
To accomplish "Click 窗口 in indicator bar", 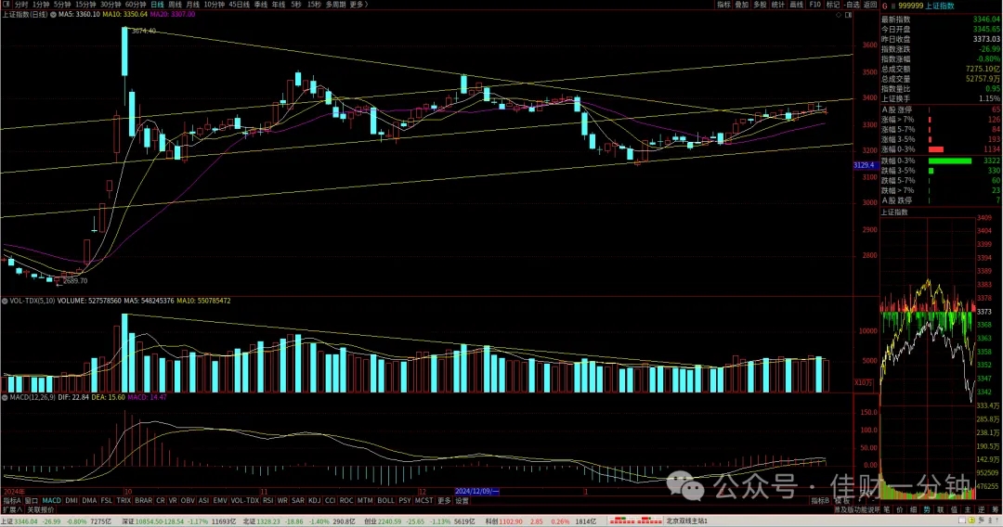I will pyautogui.click(x=31, y=501).
